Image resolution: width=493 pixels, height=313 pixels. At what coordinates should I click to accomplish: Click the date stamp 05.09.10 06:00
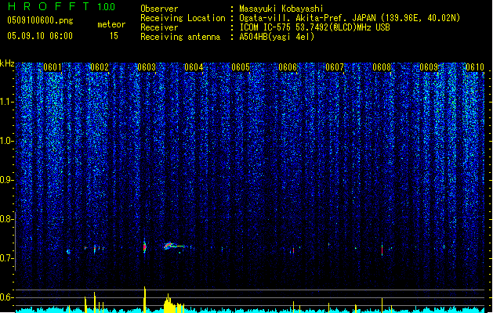pos(40,36)
